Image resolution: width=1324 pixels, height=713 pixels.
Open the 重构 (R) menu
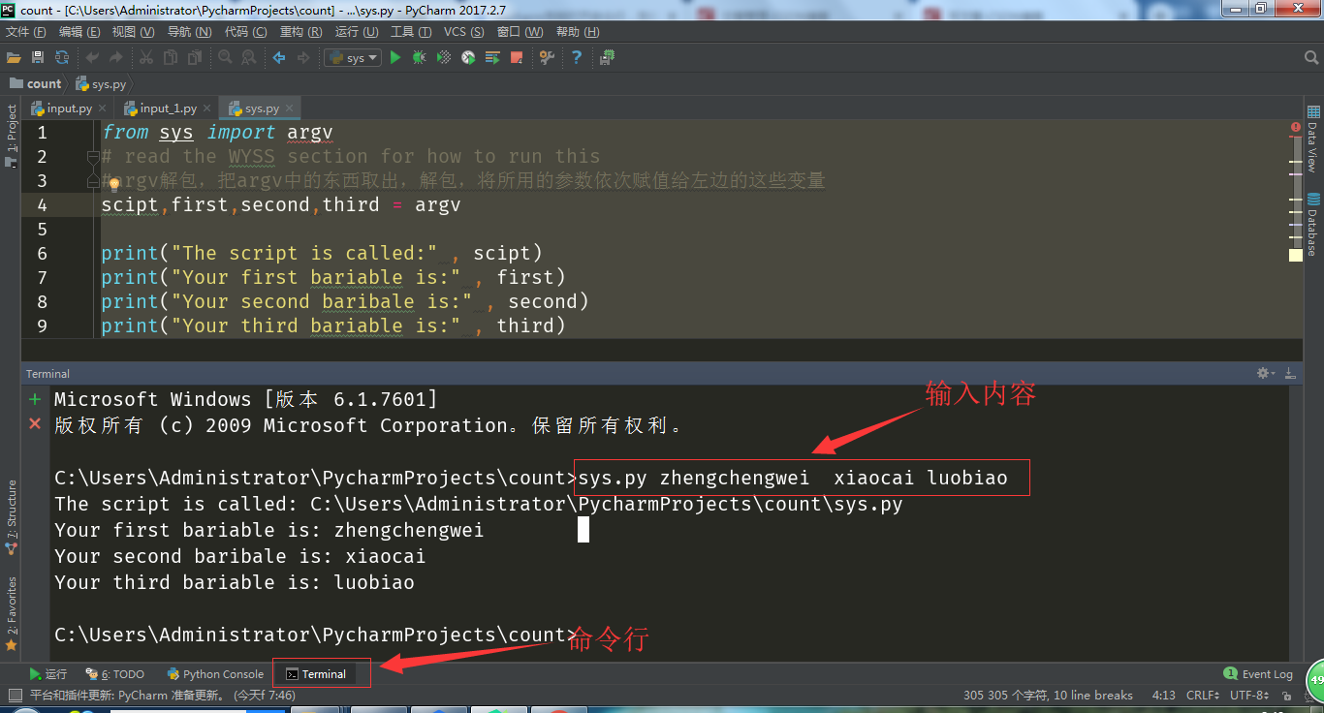click(300, 32)
